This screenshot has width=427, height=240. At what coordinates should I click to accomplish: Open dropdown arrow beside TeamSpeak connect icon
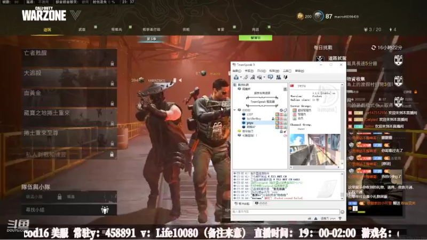click(241, 77)
